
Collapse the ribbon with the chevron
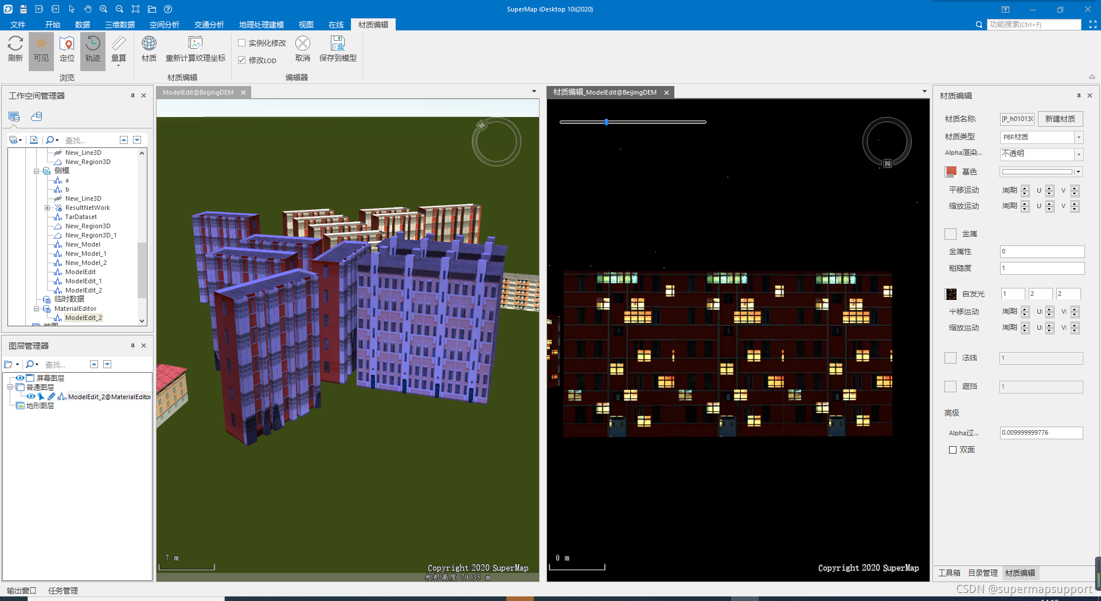point(1092,77)
